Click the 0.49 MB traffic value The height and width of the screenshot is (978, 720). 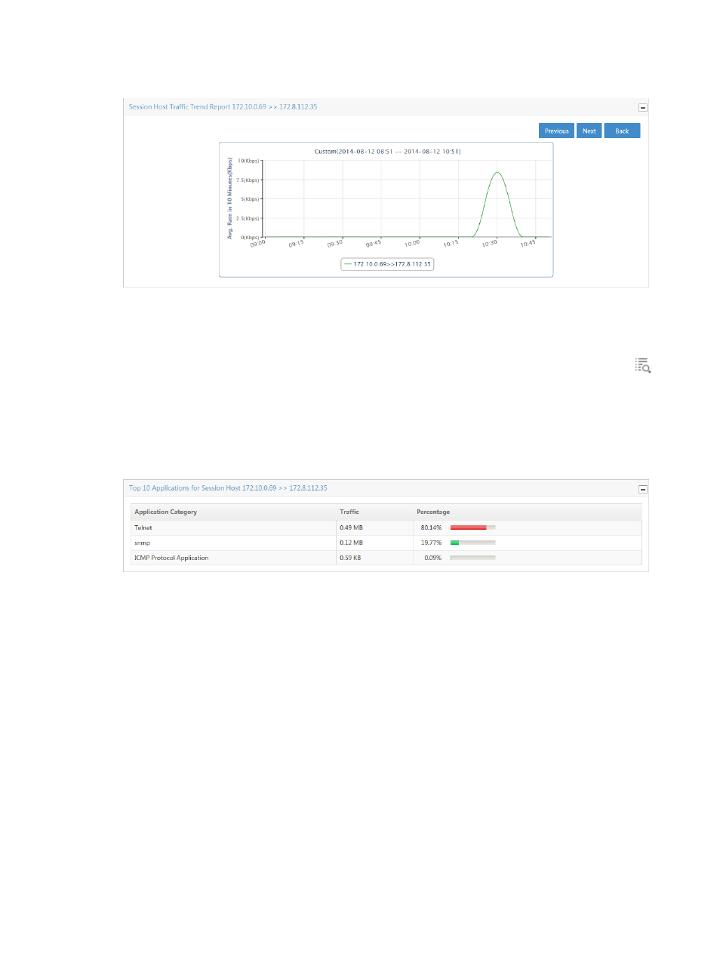(351, 527)
